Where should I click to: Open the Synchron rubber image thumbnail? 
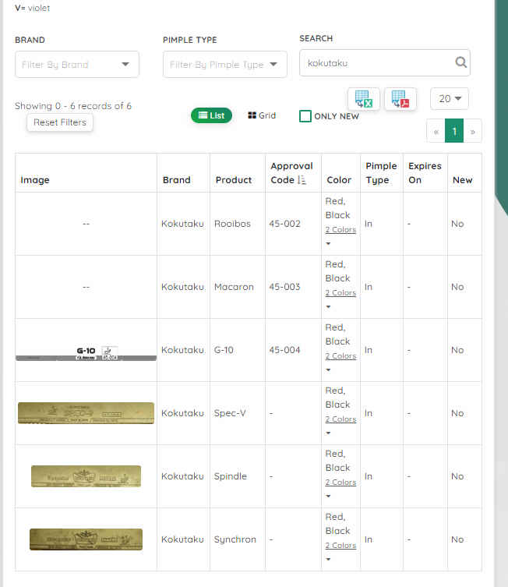(x=86, y=539)
